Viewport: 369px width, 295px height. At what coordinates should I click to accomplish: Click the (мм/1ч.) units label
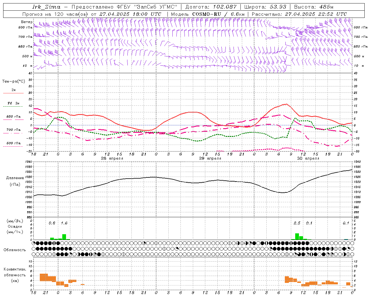click(x=14, y=232)
